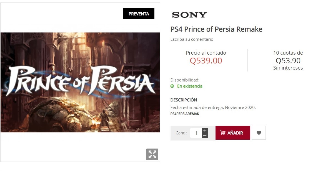Click the 10 cuotas de Q53.90 option

point(288,60)
